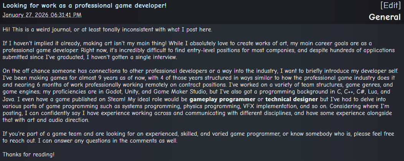Click "I haven't gotten a single interview" text
Screen dimensions: 404x161
[x=127, y=57]
